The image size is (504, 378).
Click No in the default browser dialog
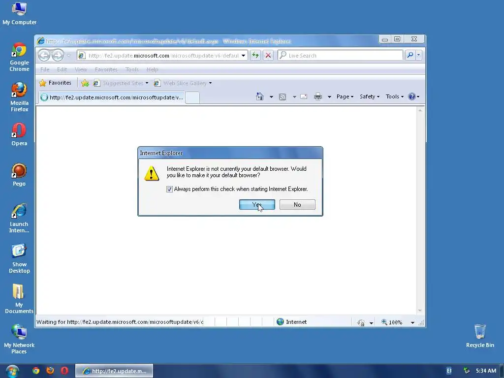pyautogui.click(x=297, y=204)
